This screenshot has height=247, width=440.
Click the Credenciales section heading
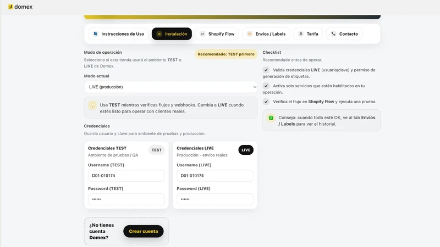click(97, 126)
